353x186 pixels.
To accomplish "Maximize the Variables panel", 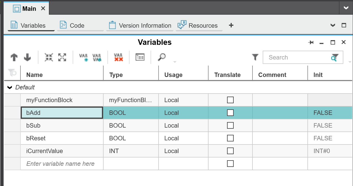I will tap(333, 42).
